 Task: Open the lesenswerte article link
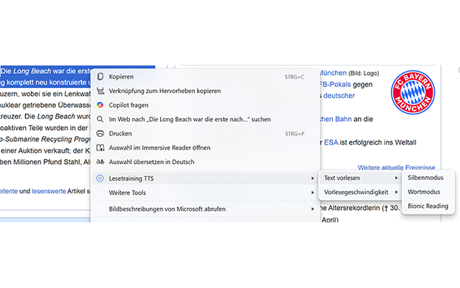coord(50,191)
